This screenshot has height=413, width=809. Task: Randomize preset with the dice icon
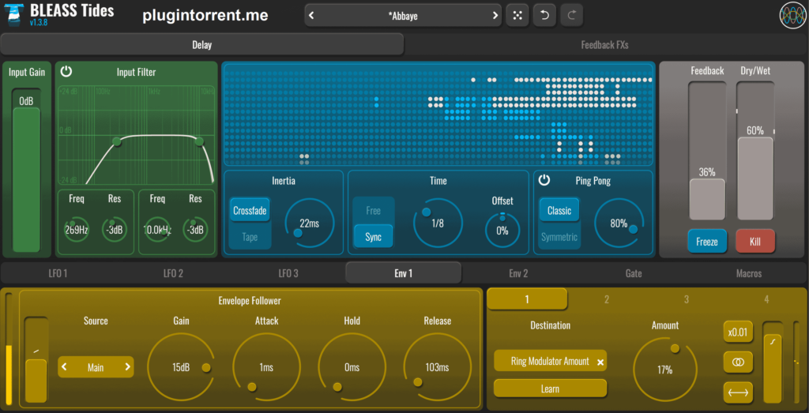pyautogui.click(x=517, y=15)
